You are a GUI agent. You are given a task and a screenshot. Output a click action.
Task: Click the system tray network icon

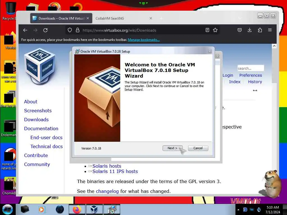tap(252, 210)
